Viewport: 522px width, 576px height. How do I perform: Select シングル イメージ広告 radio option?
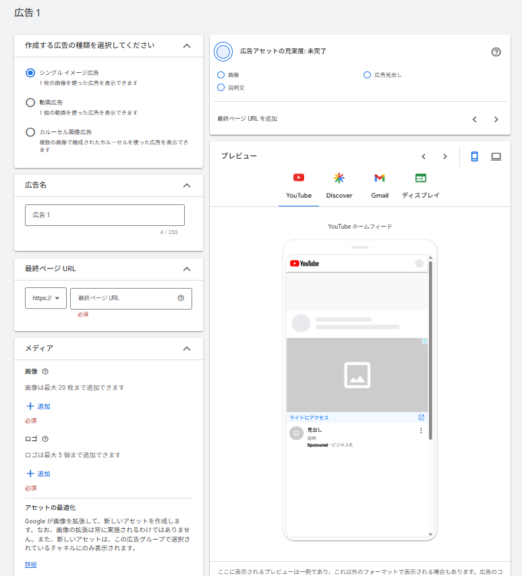coord(30,73)
